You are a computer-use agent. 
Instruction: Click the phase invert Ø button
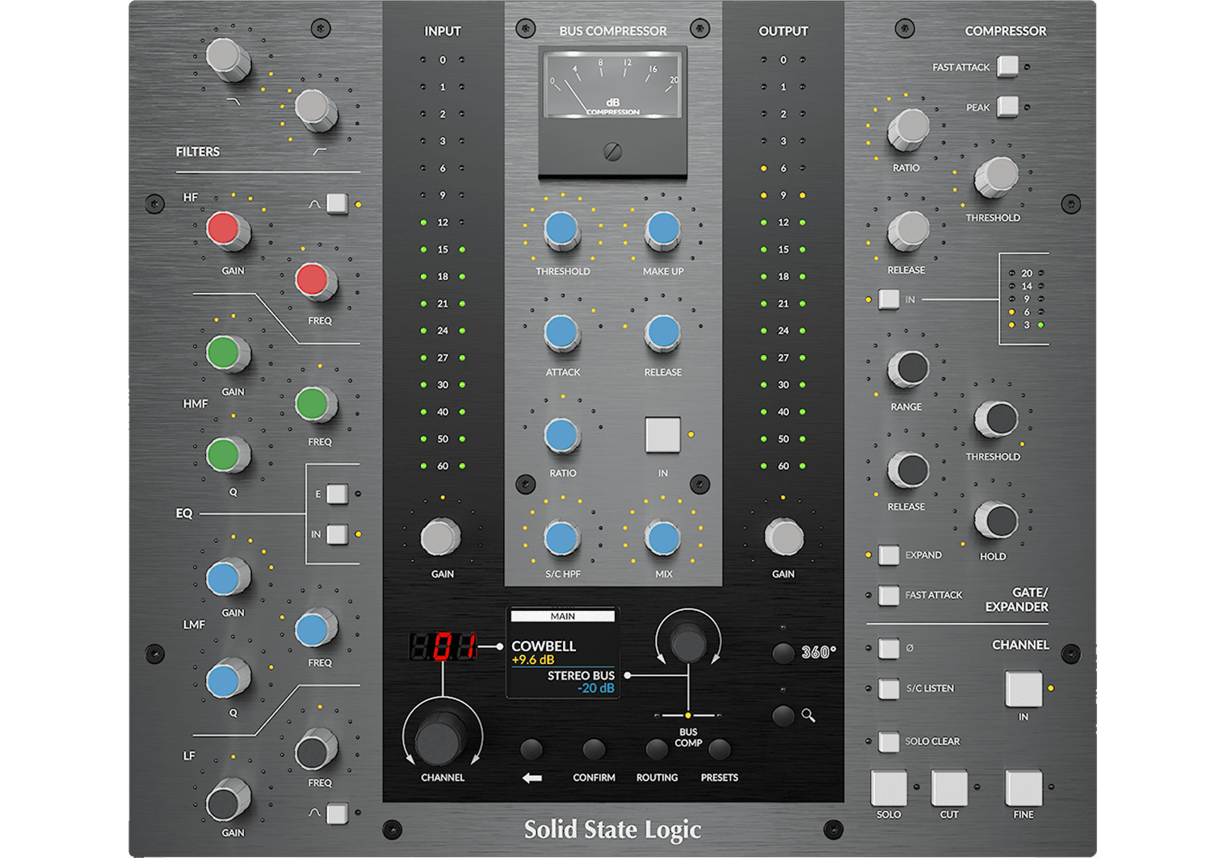[889, 648]
